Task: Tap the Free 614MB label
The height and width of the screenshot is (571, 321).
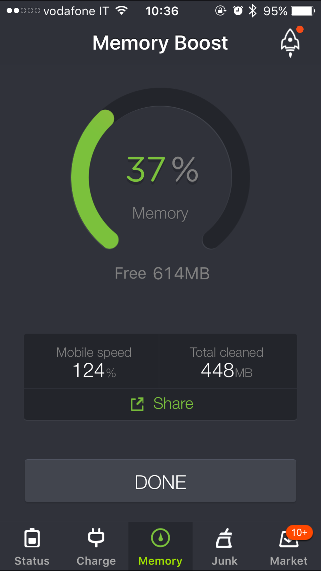Action: (162, 273)
